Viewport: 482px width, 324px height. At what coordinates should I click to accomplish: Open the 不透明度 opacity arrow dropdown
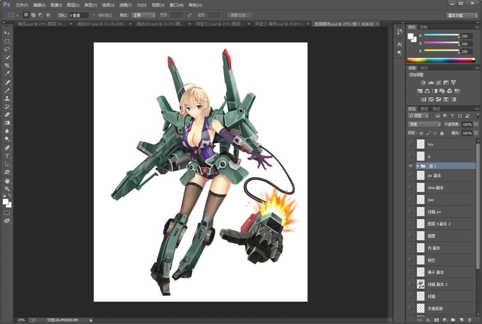pyautogui.click(x=476, y=124)
